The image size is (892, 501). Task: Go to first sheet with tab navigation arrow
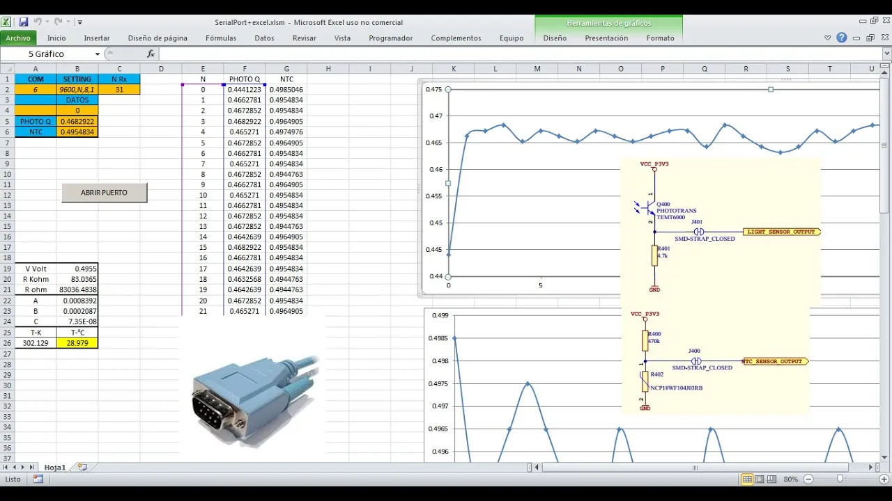click(x=6, y=468)
